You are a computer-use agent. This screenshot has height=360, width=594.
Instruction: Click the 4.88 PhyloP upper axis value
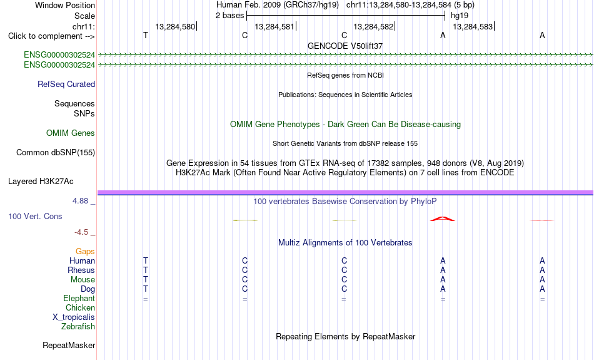[x=80, y=201]
